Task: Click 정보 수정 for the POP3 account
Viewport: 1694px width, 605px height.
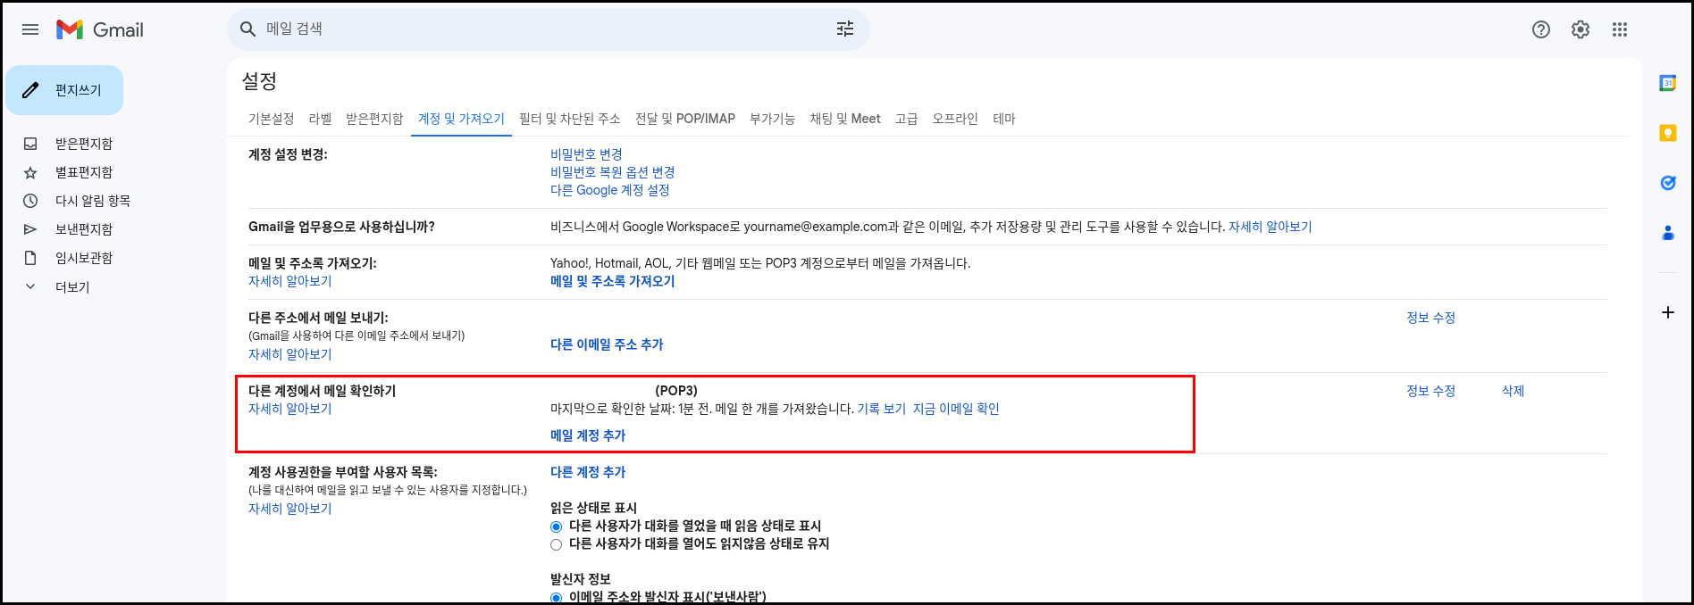Action: pos(1431,391)
